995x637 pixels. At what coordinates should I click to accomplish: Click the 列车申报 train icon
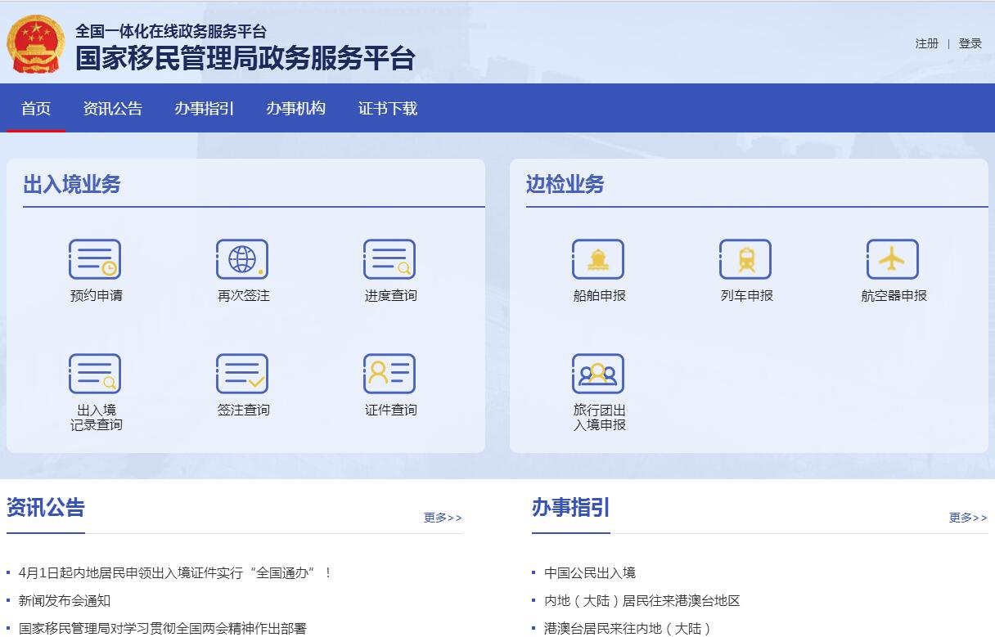[x=745, y=260]
